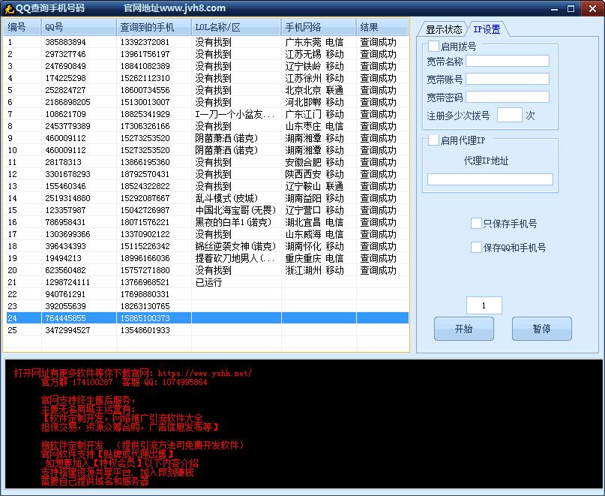
Task: Check 只保存手机号 option
Action: (x=476, y=224)
